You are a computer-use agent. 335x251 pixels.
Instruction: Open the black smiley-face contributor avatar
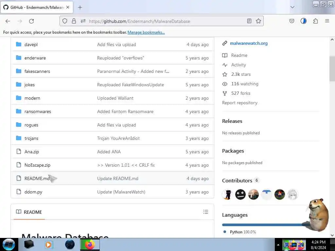click(x=240, y=194)
